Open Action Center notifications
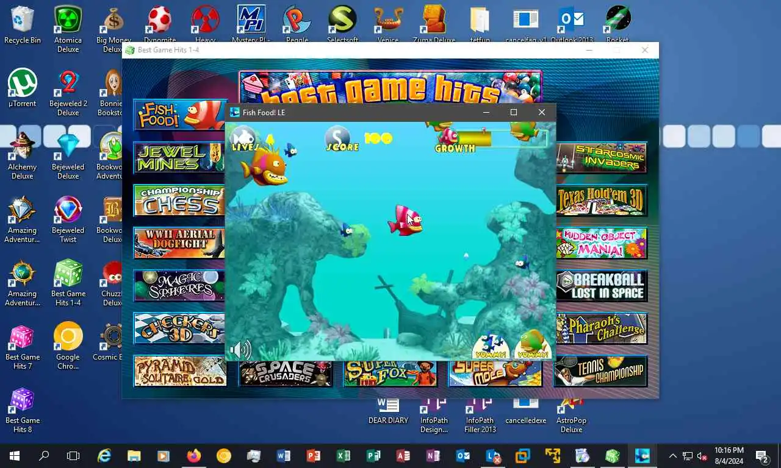Viewport: 781px width, 468px height. 762,456
